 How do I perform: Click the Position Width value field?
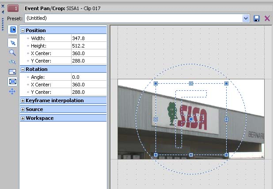(x=88, y=38)
